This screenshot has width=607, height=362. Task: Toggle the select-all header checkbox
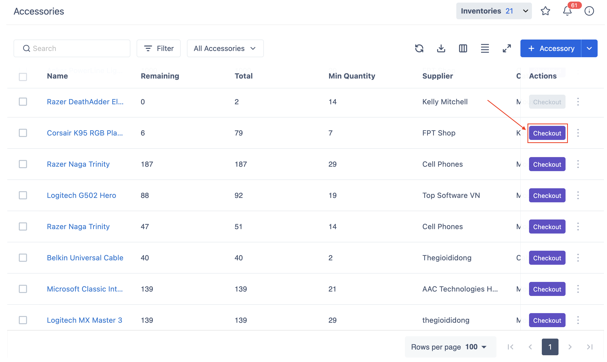point(23,77)
